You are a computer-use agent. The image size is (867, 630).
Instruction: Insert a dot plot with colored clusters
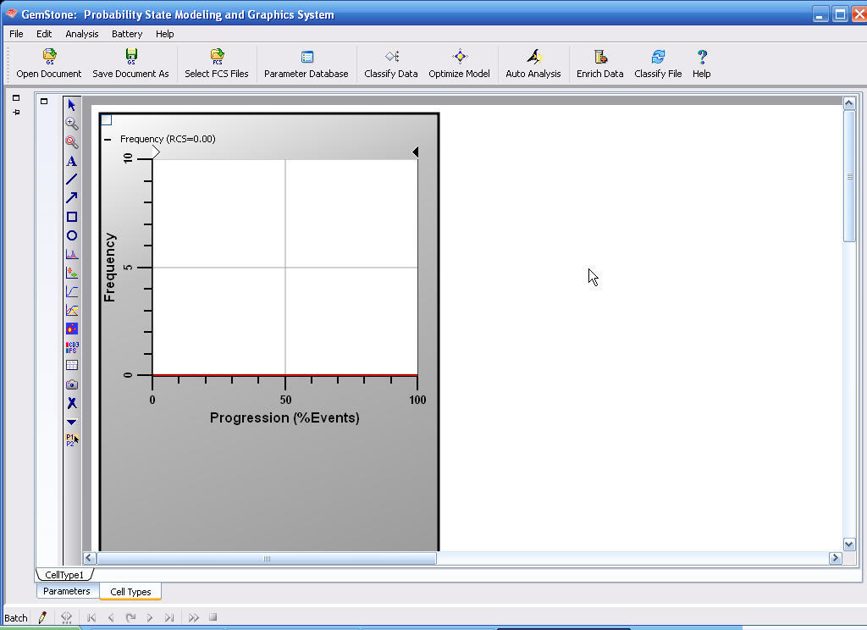point(71,272)
